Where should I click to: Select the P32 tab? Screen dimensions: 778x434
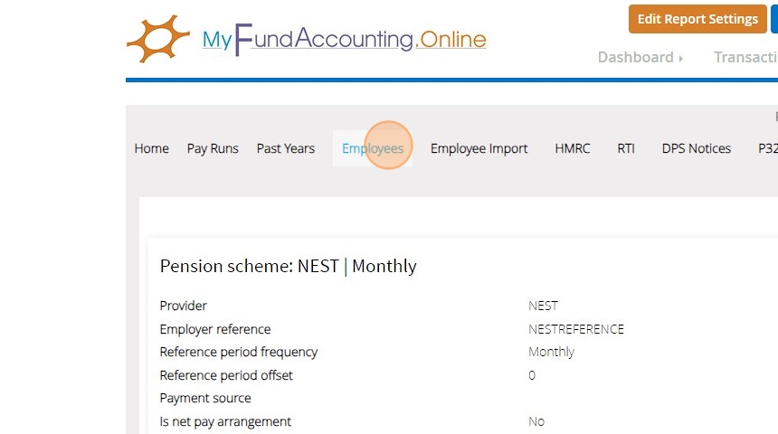point(767,148)
